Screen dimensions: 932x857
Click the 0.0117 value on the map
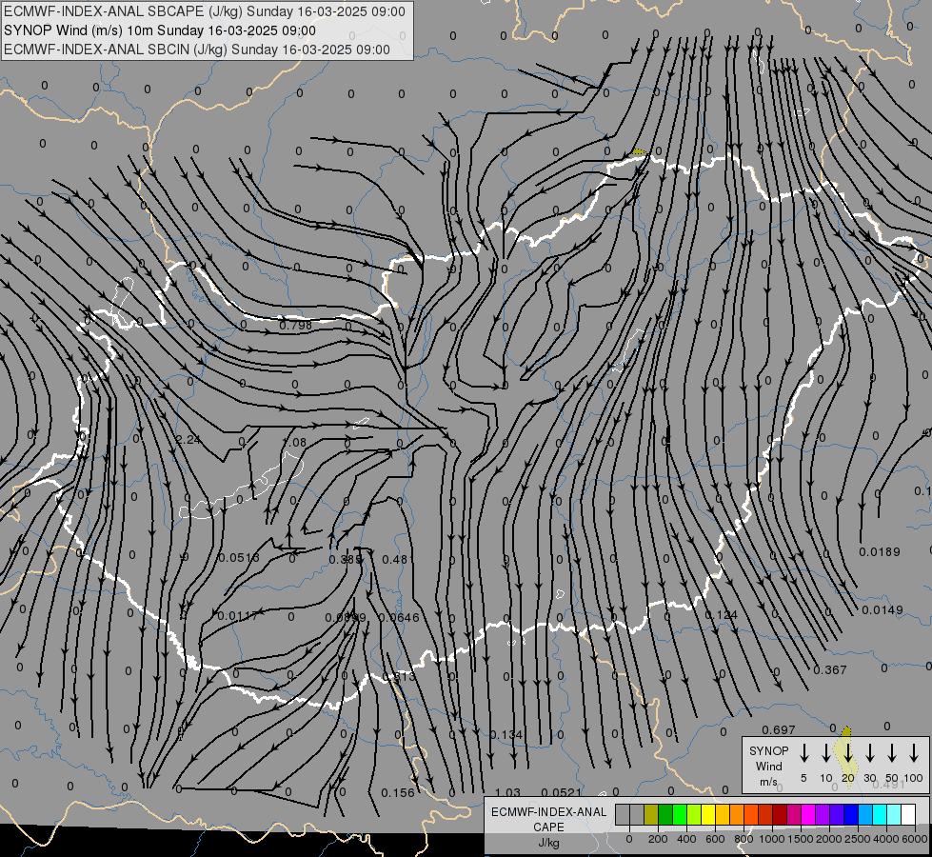tap(238, 615)
